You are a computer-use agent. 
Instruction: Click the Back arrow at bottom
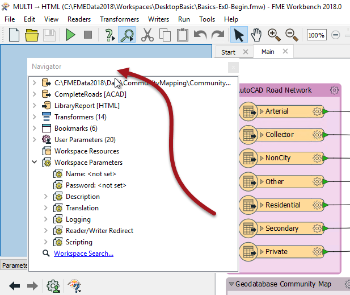coord(15,285)
